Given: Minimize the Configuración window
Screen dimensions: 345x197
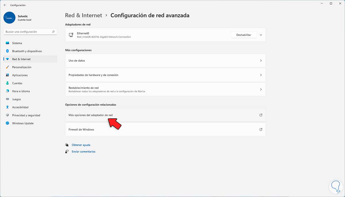Looking at the screenshot, I should click(321, 3).
